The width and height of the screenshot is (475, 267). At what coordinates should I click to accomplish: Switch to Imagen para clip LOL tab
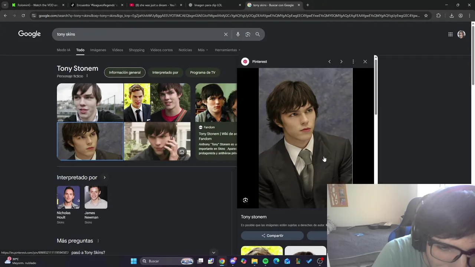(214, 5)
